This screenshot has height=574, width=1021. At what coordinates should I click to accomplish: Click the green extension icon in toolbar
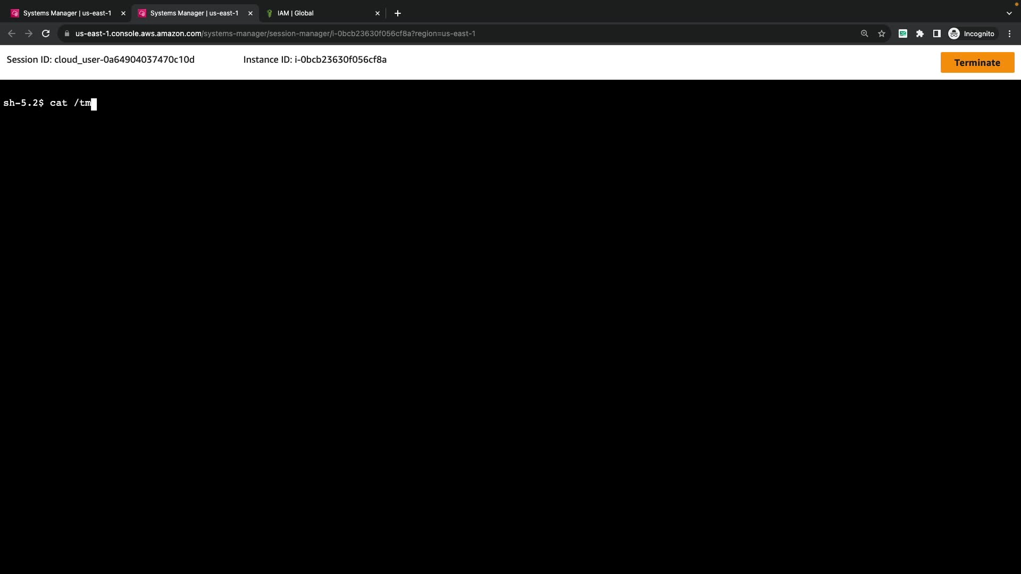coord(903,33)
